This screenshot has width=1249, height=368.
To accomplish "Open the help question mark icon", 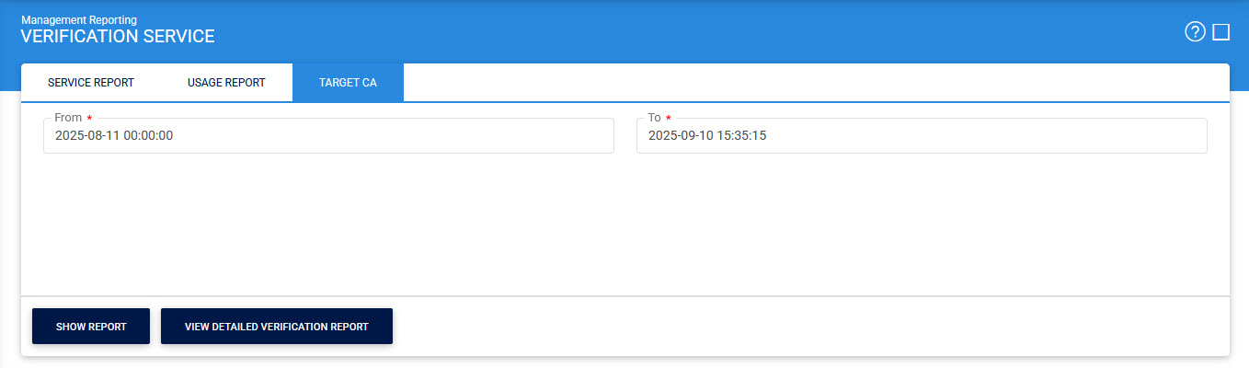I will click(x=1195, y=32).
